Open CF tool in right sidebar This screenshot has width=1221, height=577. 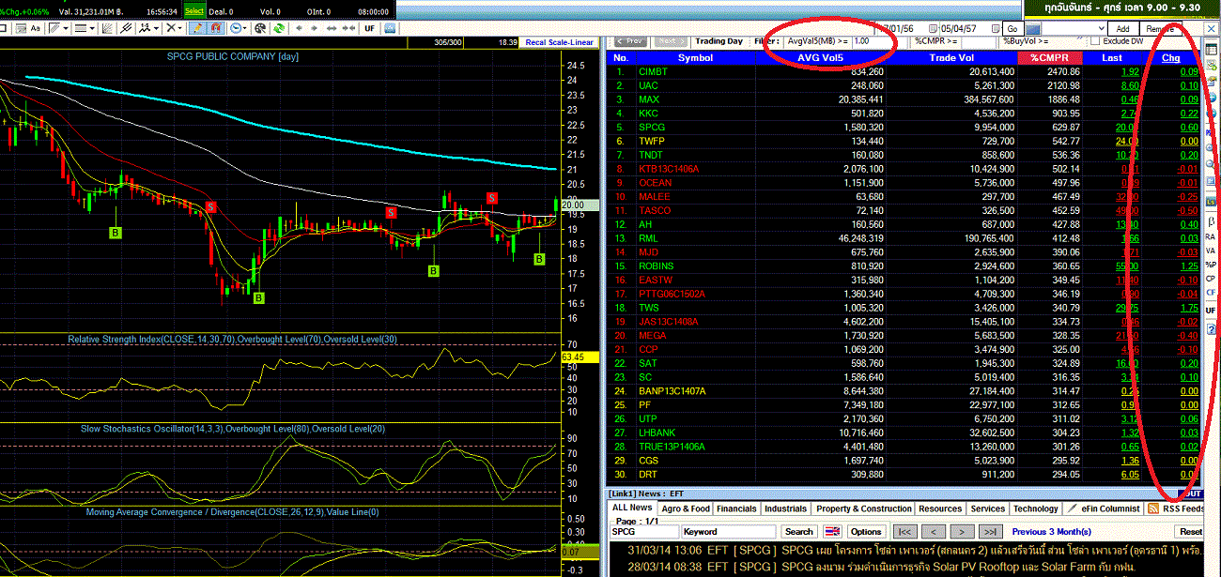(x=1212, y=293)
